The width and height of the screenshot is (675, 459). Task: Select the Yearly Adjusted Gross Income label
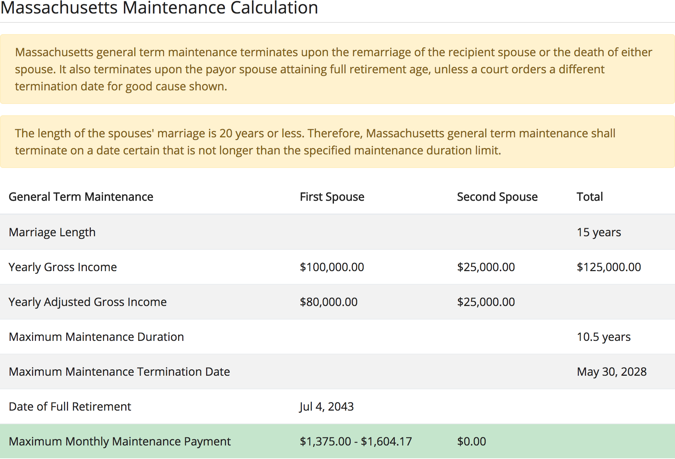click(88, 302)
